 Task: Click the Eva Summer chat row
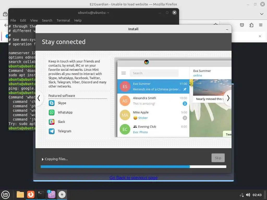153,86
